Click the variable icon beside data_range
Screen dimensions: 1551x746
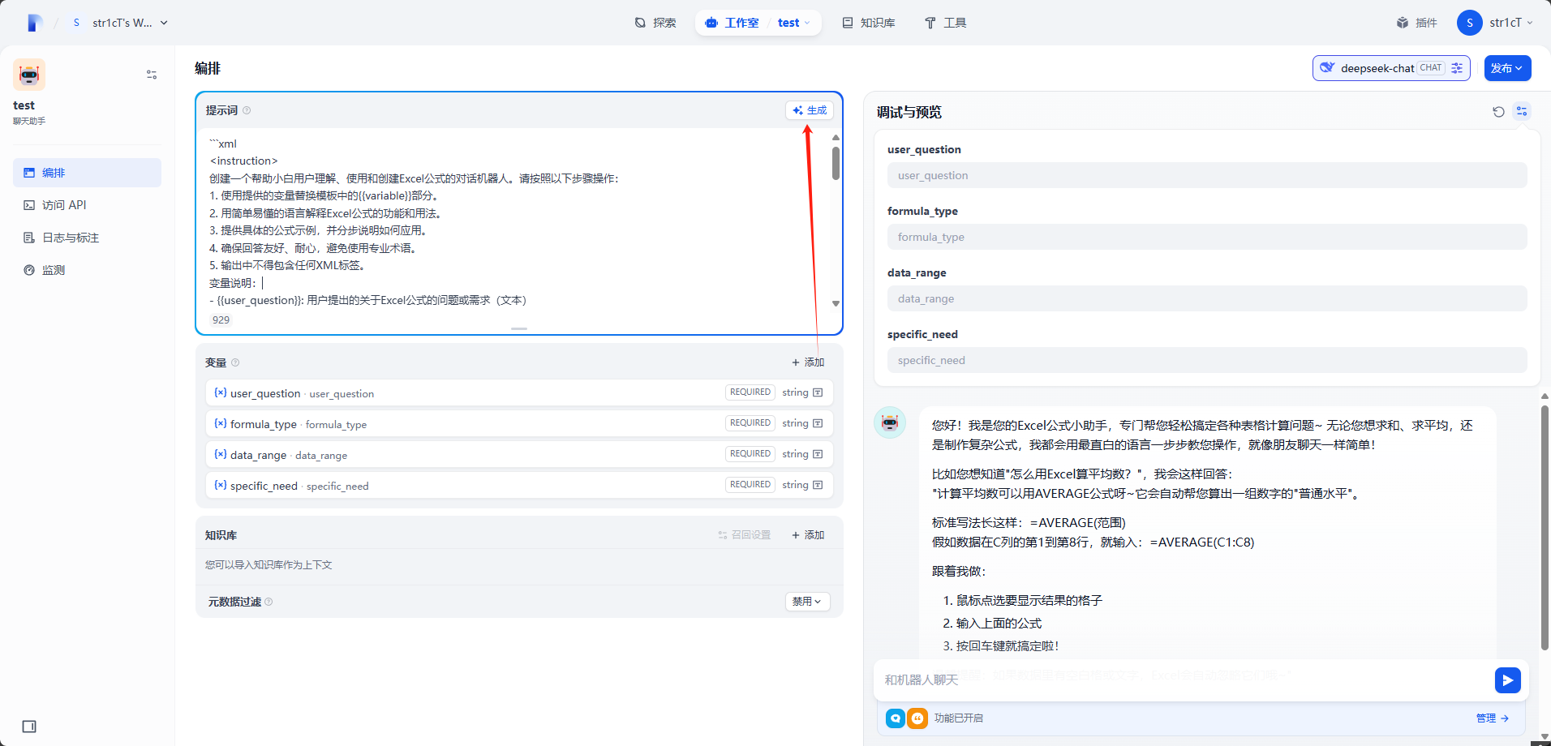pos(220,454)
